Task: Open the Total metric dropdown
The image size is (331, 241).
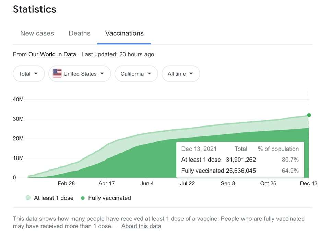Action: pos(29,74)
